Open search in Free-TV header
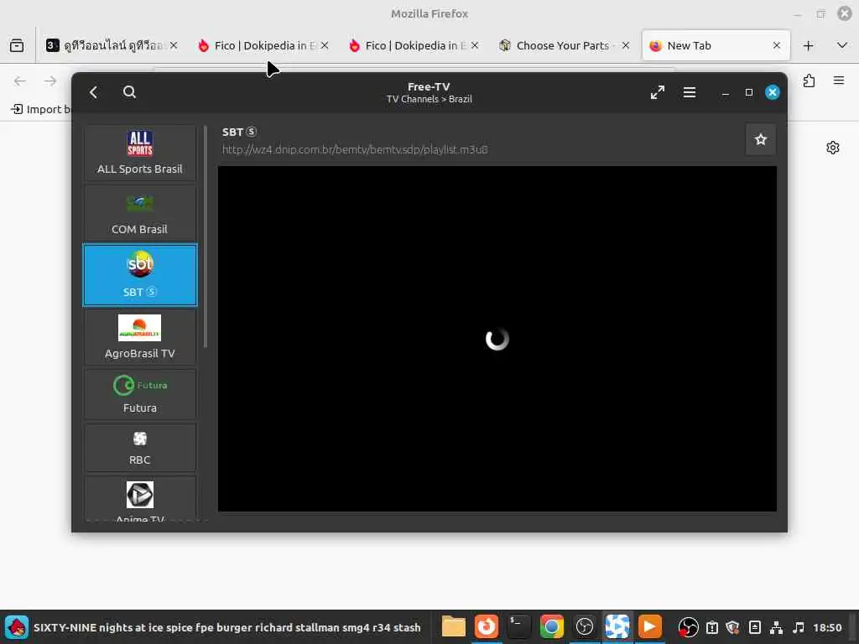This screenshot has width=859, height=644. tap(129, 92)
